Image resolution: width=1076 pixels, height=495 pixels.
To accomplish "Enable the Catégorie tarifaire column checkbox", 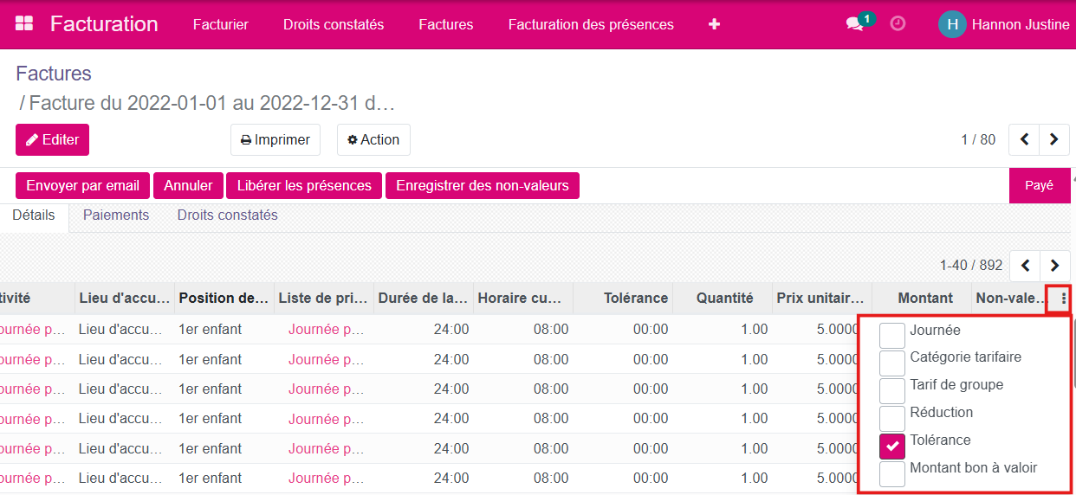I will coord(892,362).
